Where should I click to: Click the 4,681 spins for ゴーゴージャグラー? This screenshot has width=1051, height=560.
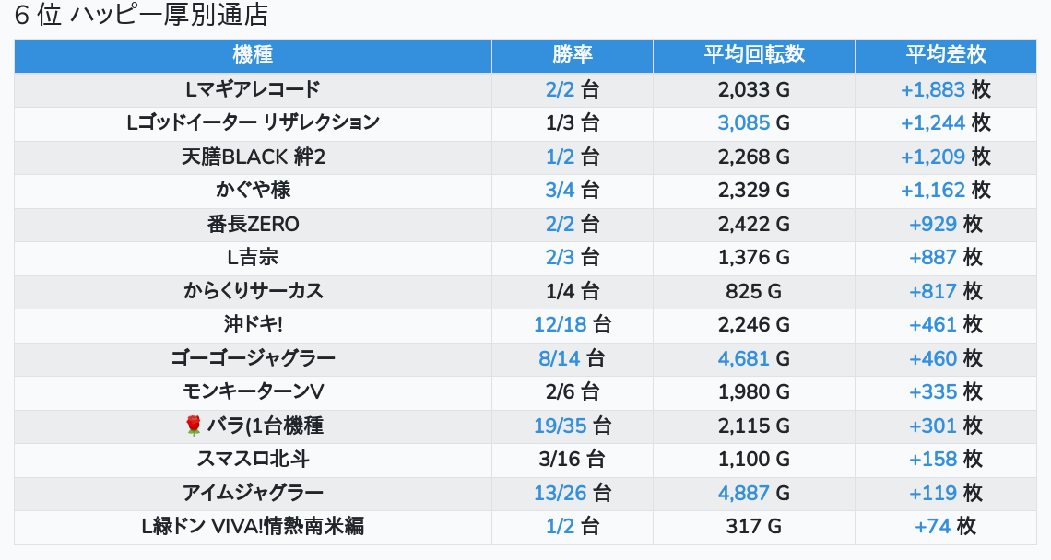point(743,358)
